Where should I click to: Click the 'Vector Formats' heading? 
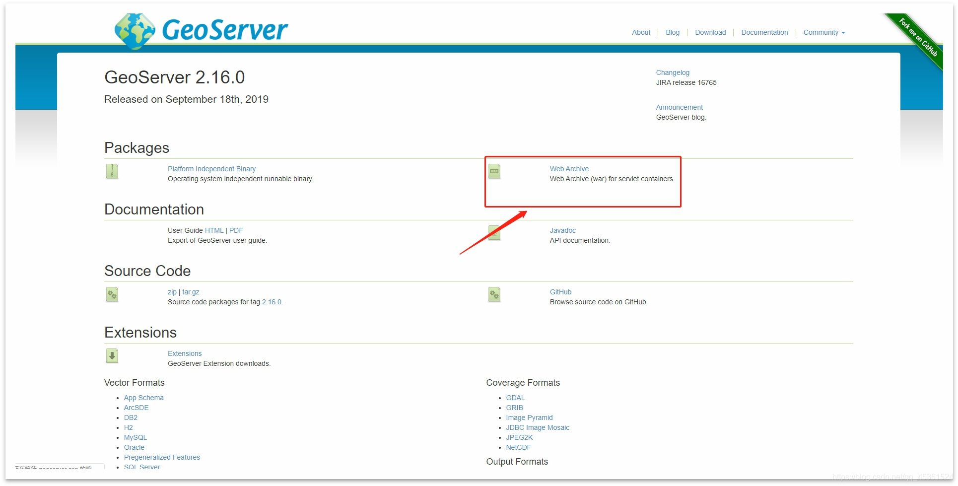tap(134, 383)
